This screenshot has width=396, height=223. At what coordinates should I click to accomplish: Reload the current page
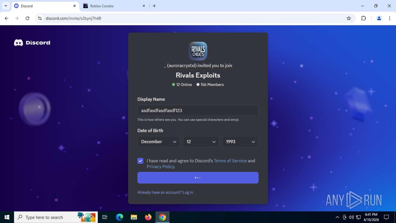[x=27, y=18]
